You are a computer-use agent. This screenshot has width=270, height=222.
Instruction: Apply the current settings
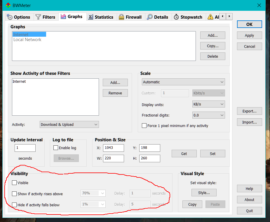pyautogui.click(x=249, y=35)
